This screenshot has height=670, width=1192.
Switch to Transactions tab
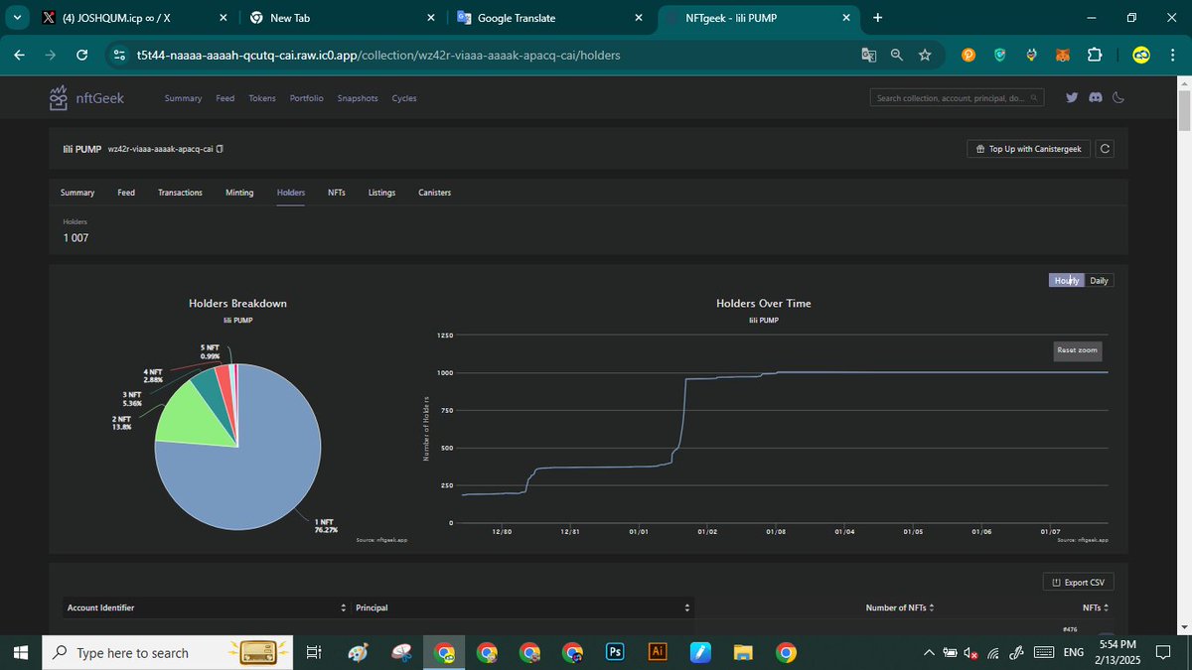[180, 193]
